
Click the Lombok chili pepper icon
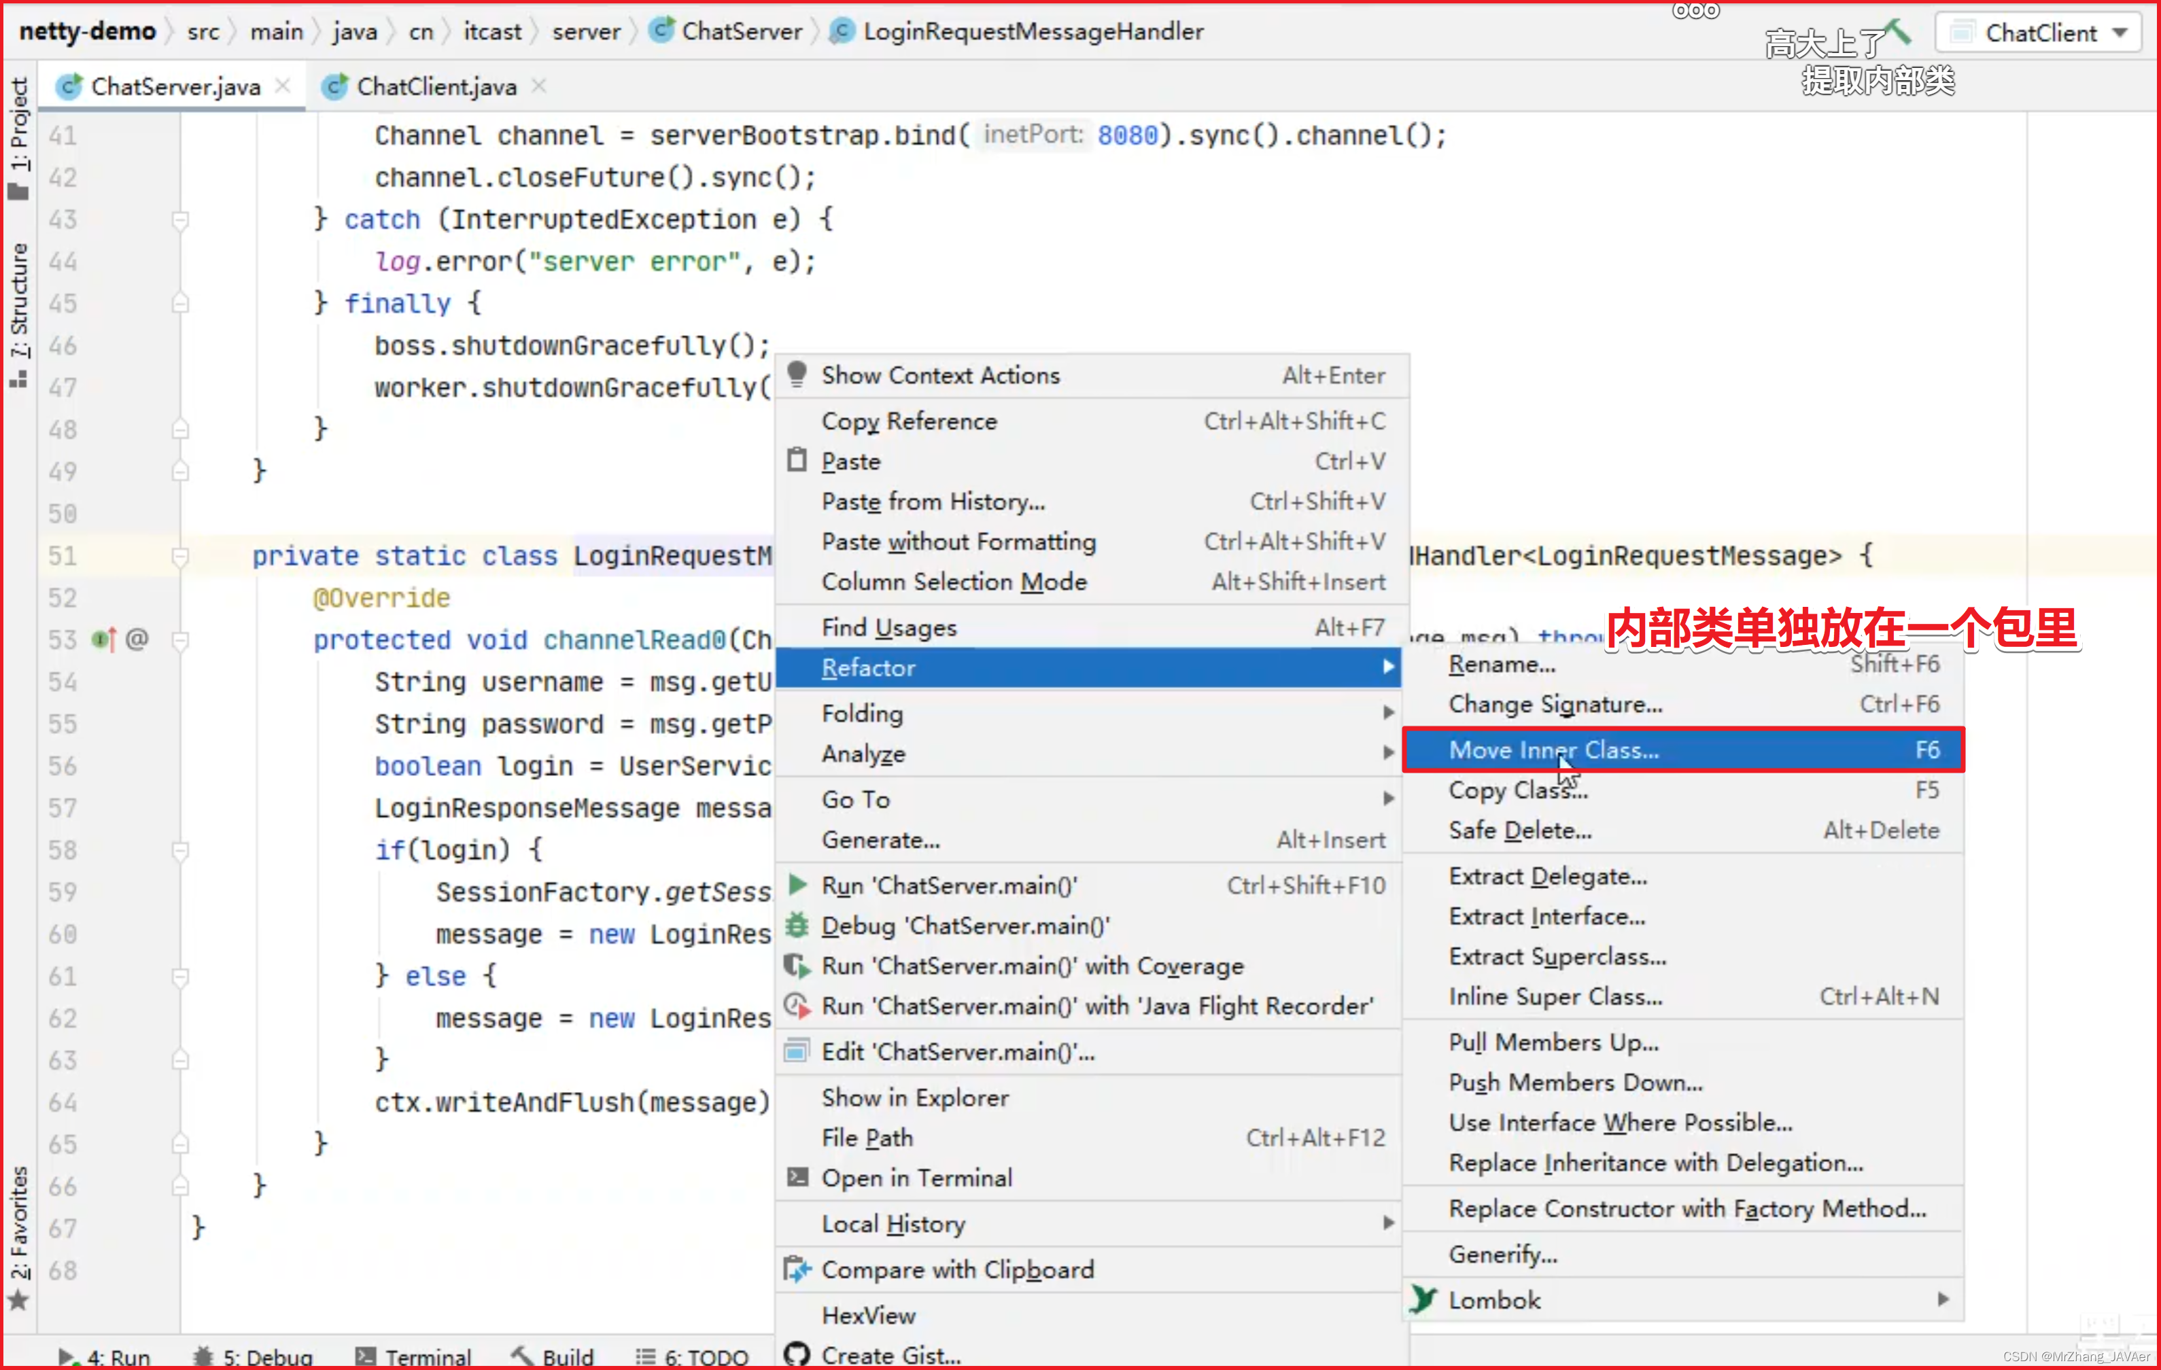1423,1299
